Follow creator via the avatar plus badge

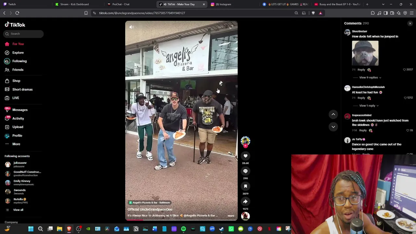click(245, 146)
